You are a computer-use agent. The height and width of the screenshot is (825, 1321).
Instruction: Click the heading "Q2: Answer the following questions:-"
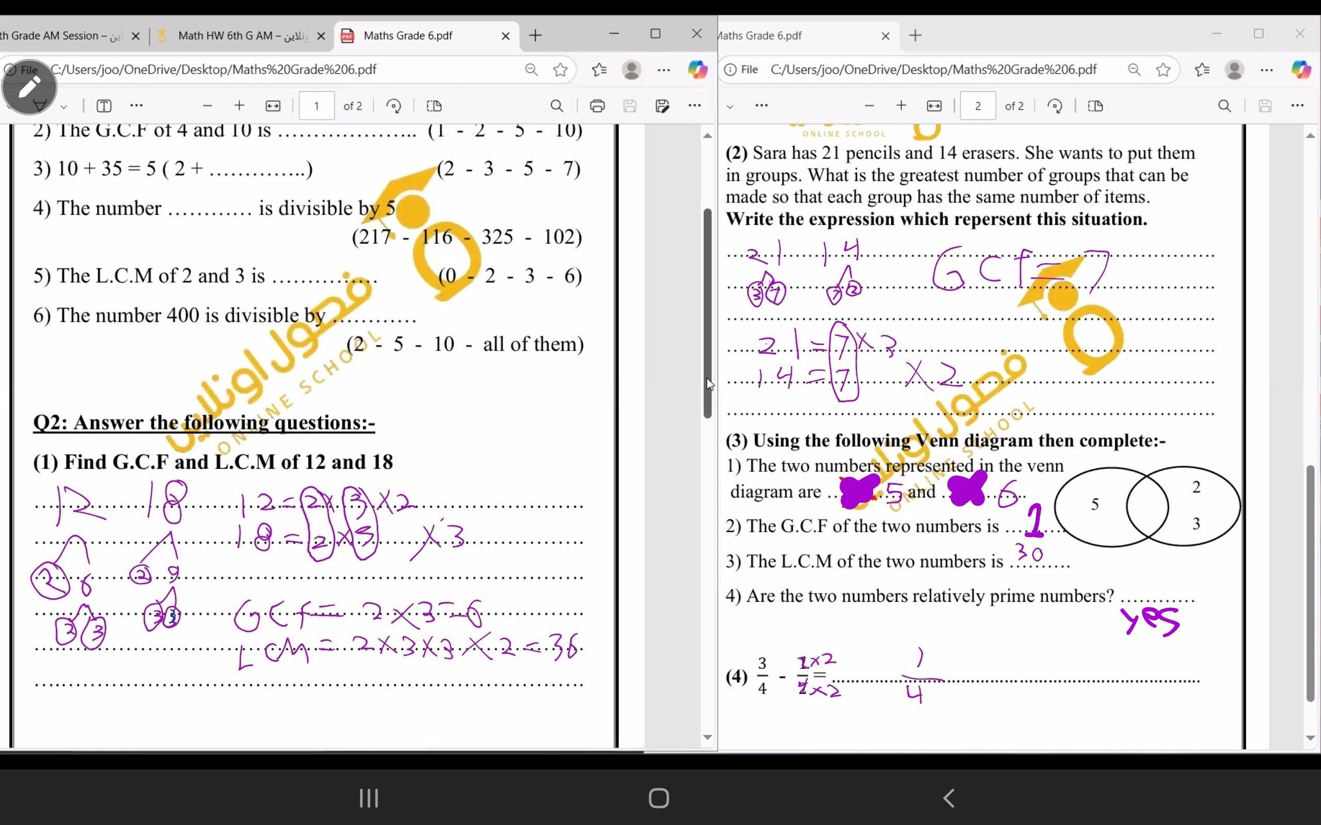[x=204, y=422]
